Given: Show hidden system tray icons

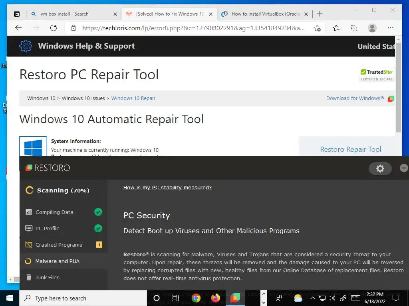Looking at the screenshot, I should coord(312,298).
